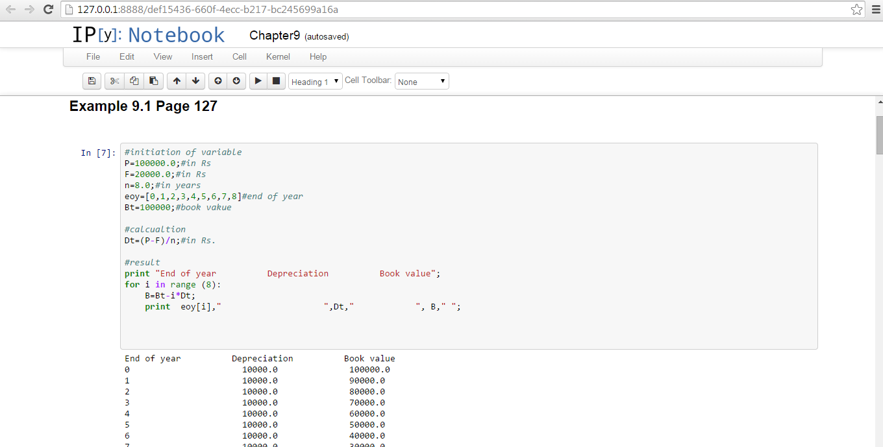Open the Heading 1 cell type dropdown
Image resolution: width=883 pixels, height=447 pixels.
(x=315, y=82)
